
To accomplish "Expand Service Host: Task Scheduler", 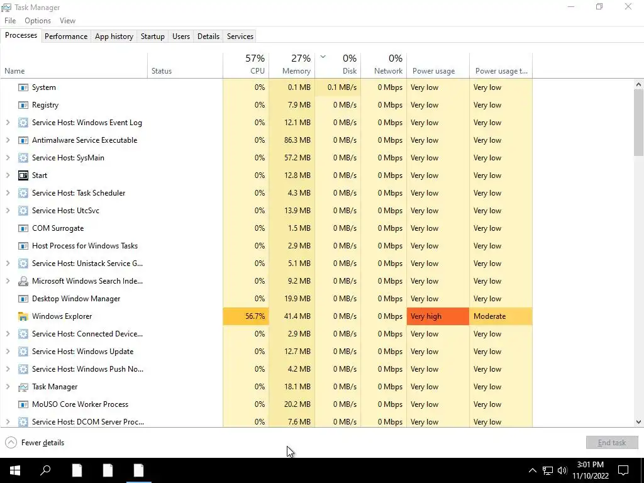I will 8,193.
